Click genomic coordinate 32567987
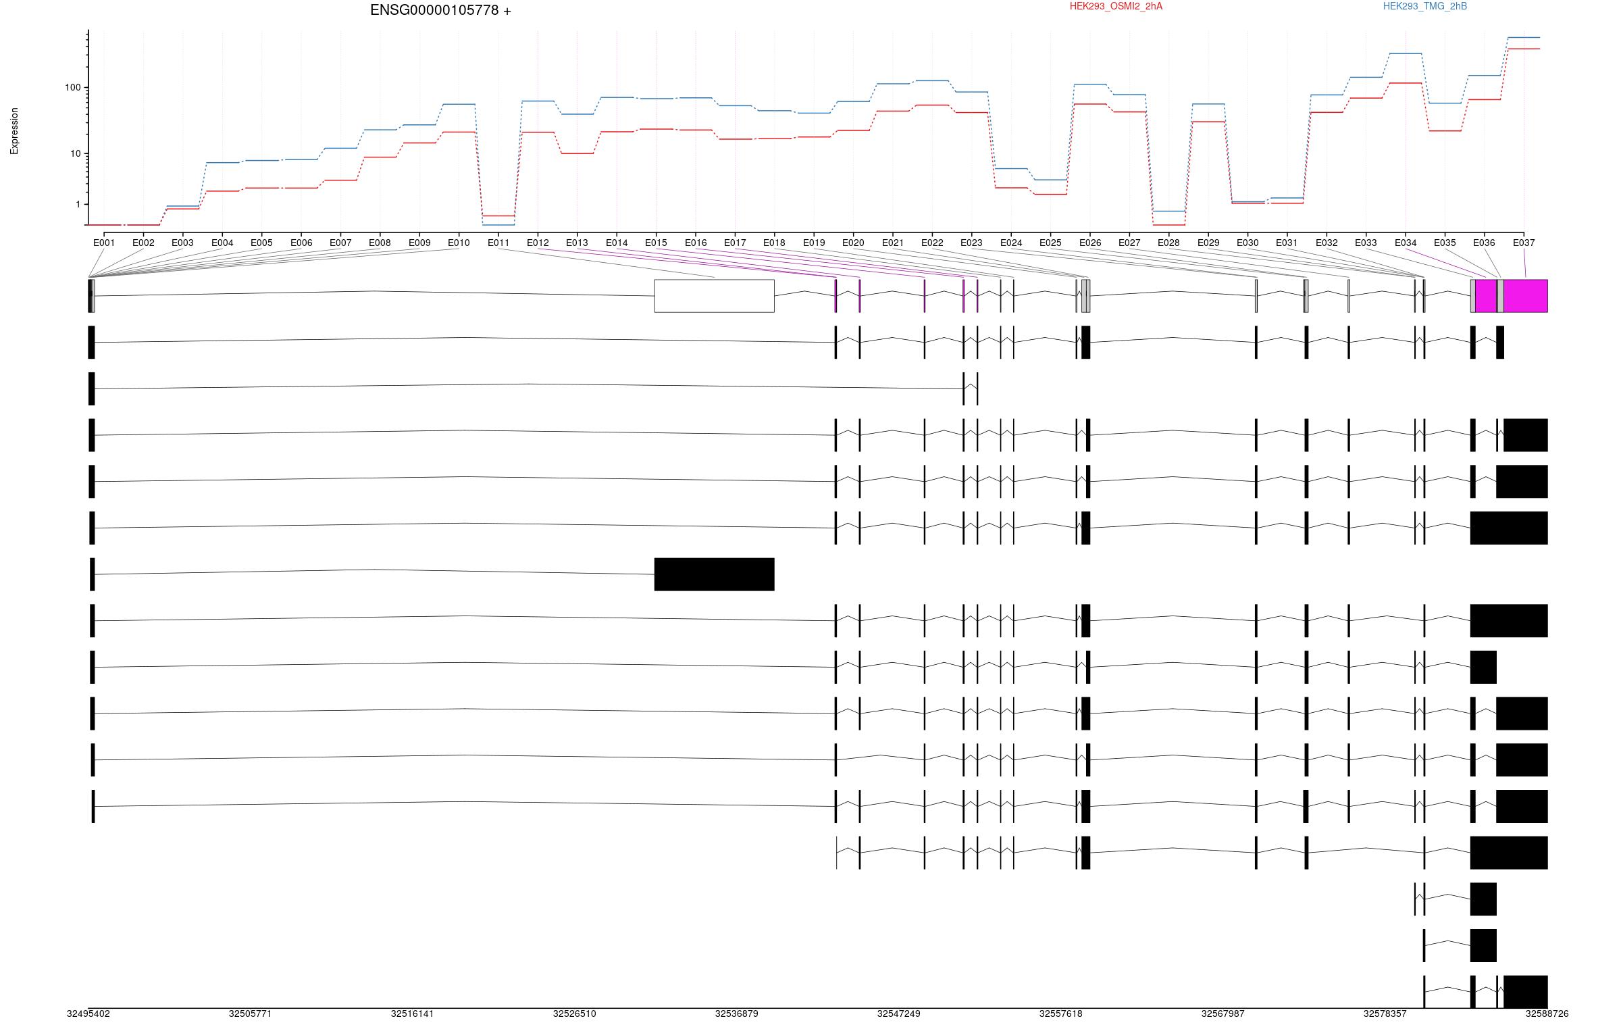Screen dimensions: 1621x1027 [x=1223, y=1013]
